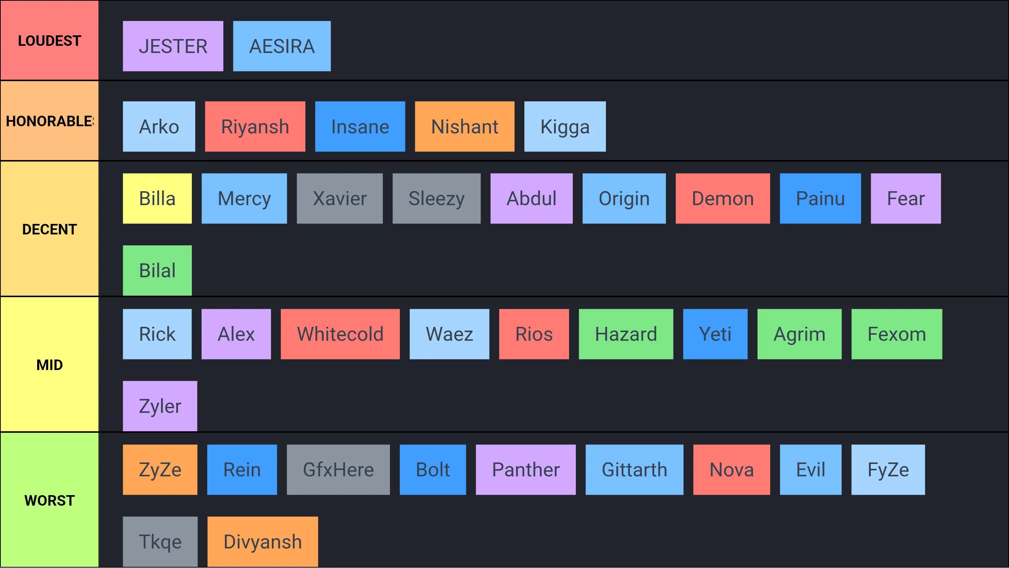
Task: Select the Divyansh tile
Action: (262, 542)
